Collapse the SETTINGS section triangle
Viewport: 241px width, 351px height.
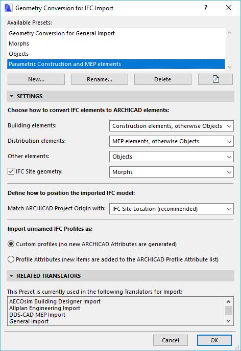12,96
